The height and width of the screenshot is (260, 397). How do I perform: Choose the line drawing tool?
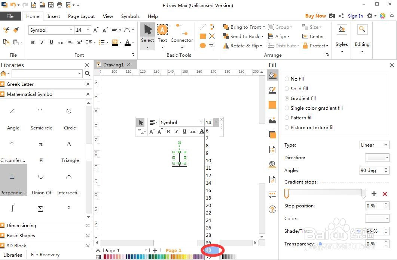pos(202,27)
